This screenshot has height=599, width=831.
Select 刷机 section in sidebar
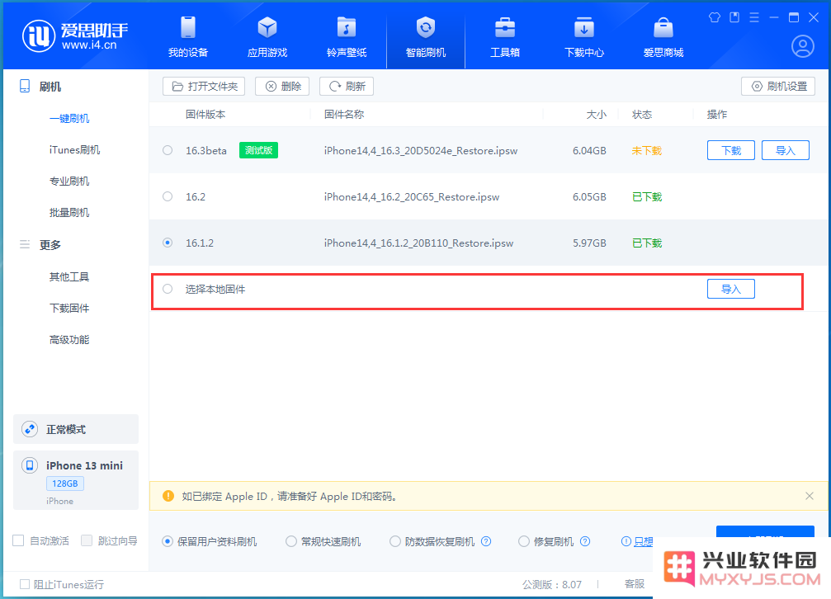tap(40, 87)
